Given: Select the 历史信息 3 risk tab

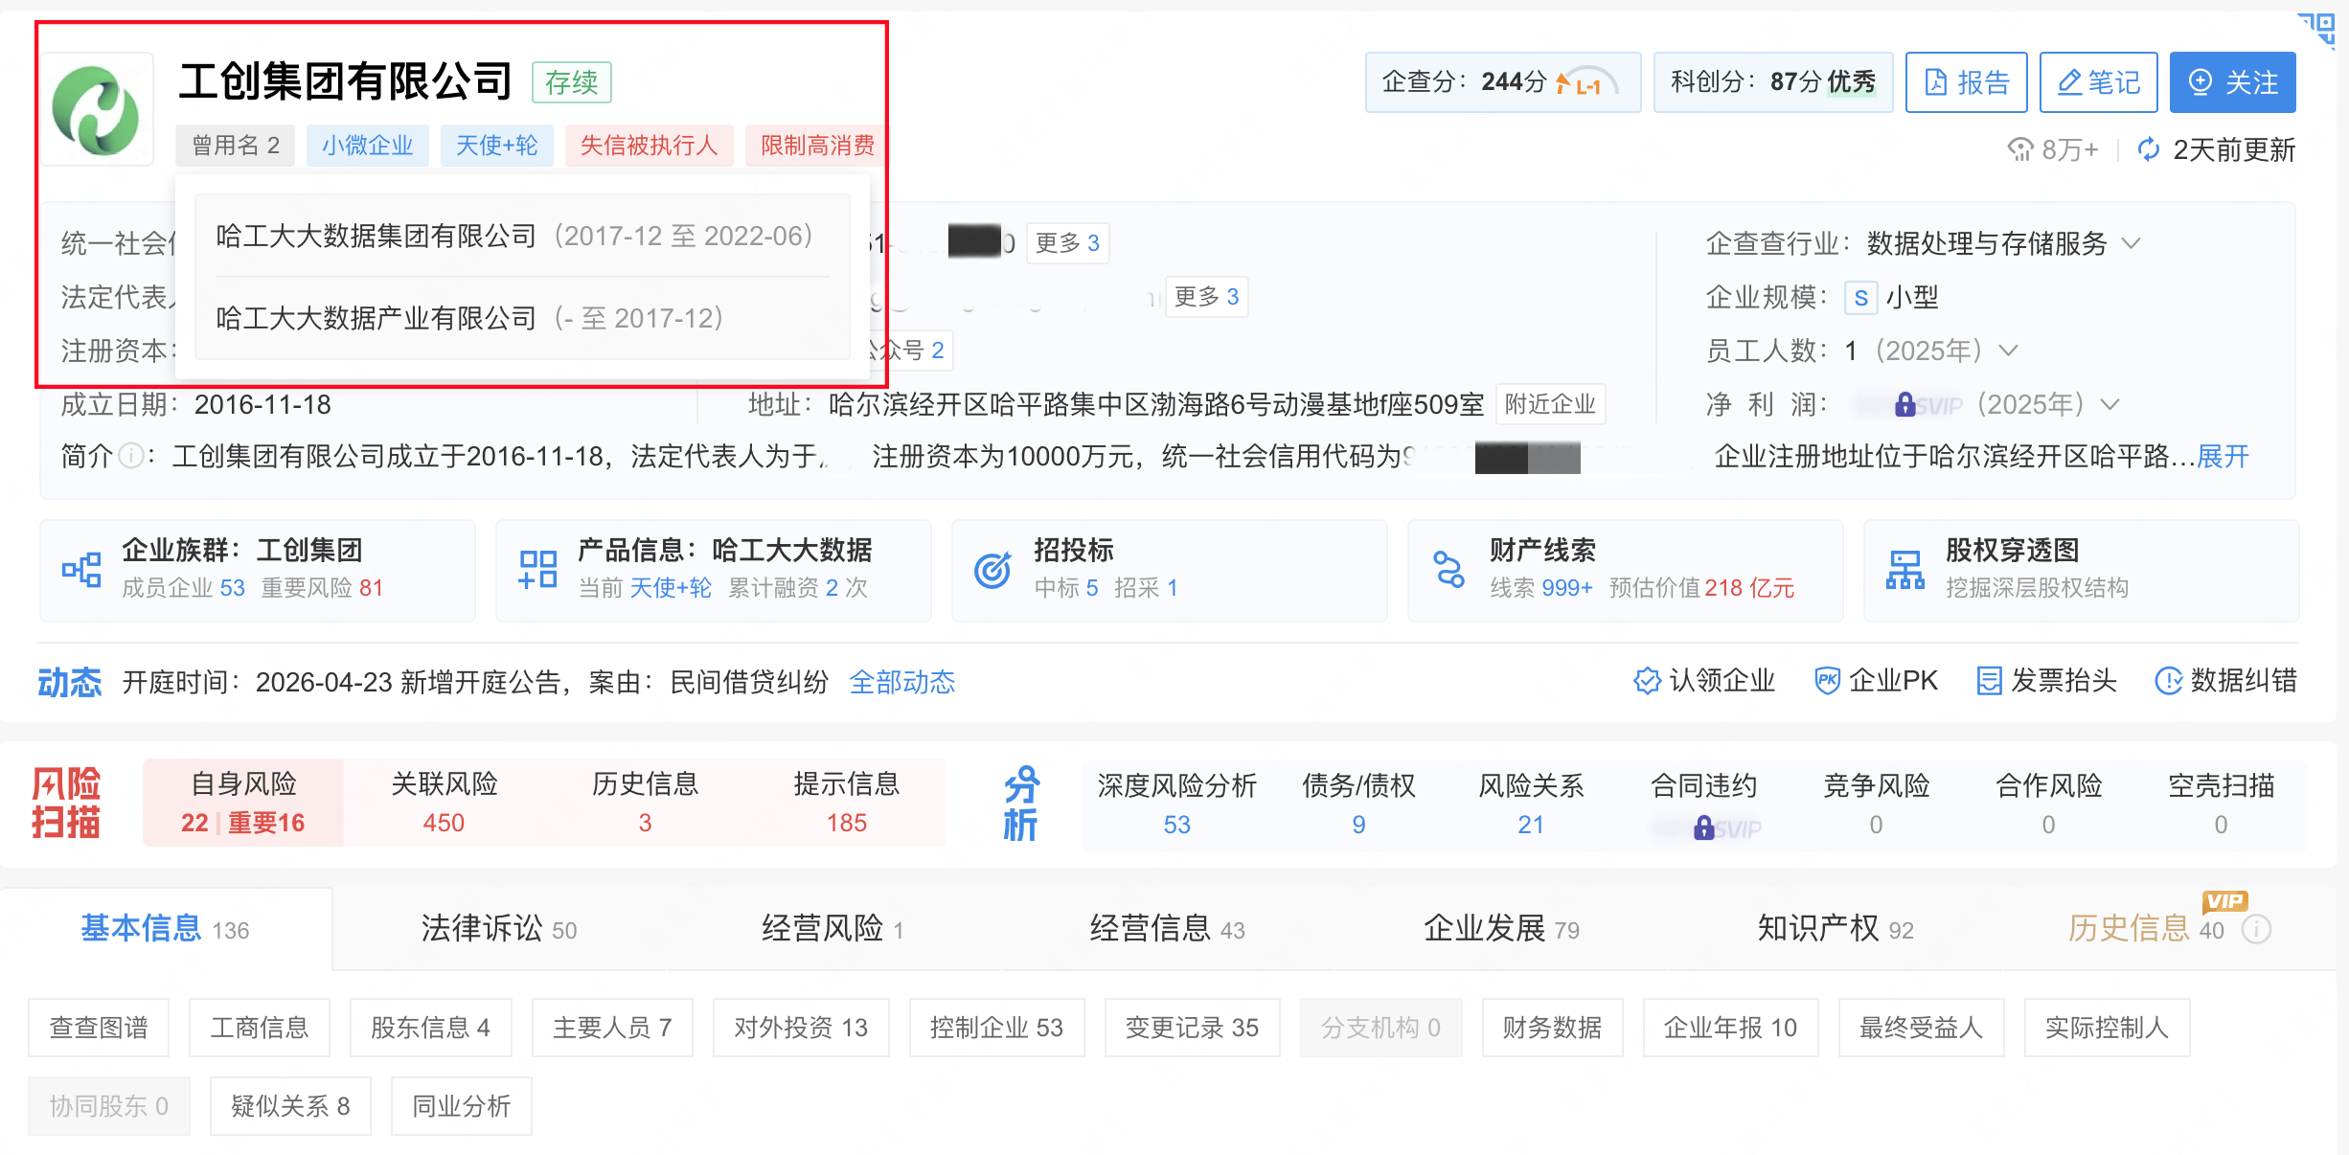Looking at the screenshot, I should click(x=646, y=803).
